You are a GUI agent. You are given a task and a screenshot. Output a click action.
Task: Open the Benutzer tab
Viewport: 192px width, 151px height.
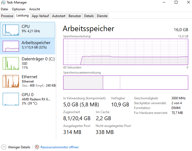click(x=75, y=16)
